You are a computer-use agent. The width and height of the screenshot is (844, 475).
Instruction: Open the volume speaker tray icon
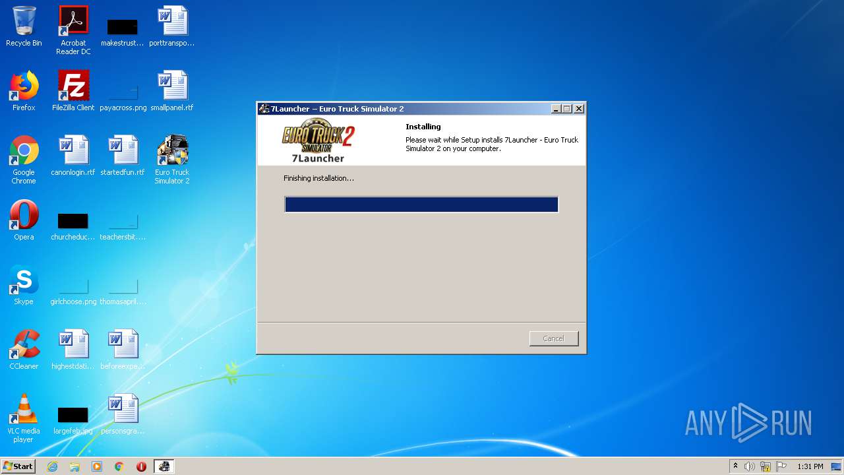tap(750, 466)
